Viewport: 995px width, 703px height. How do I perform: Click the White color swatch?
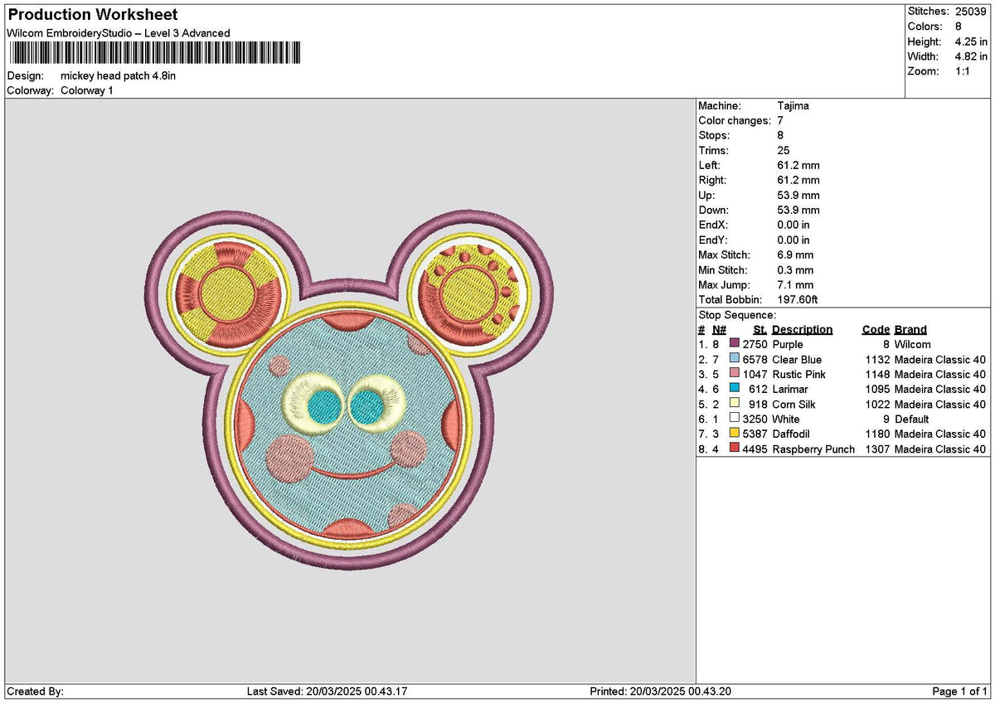(x=735, y=419)
